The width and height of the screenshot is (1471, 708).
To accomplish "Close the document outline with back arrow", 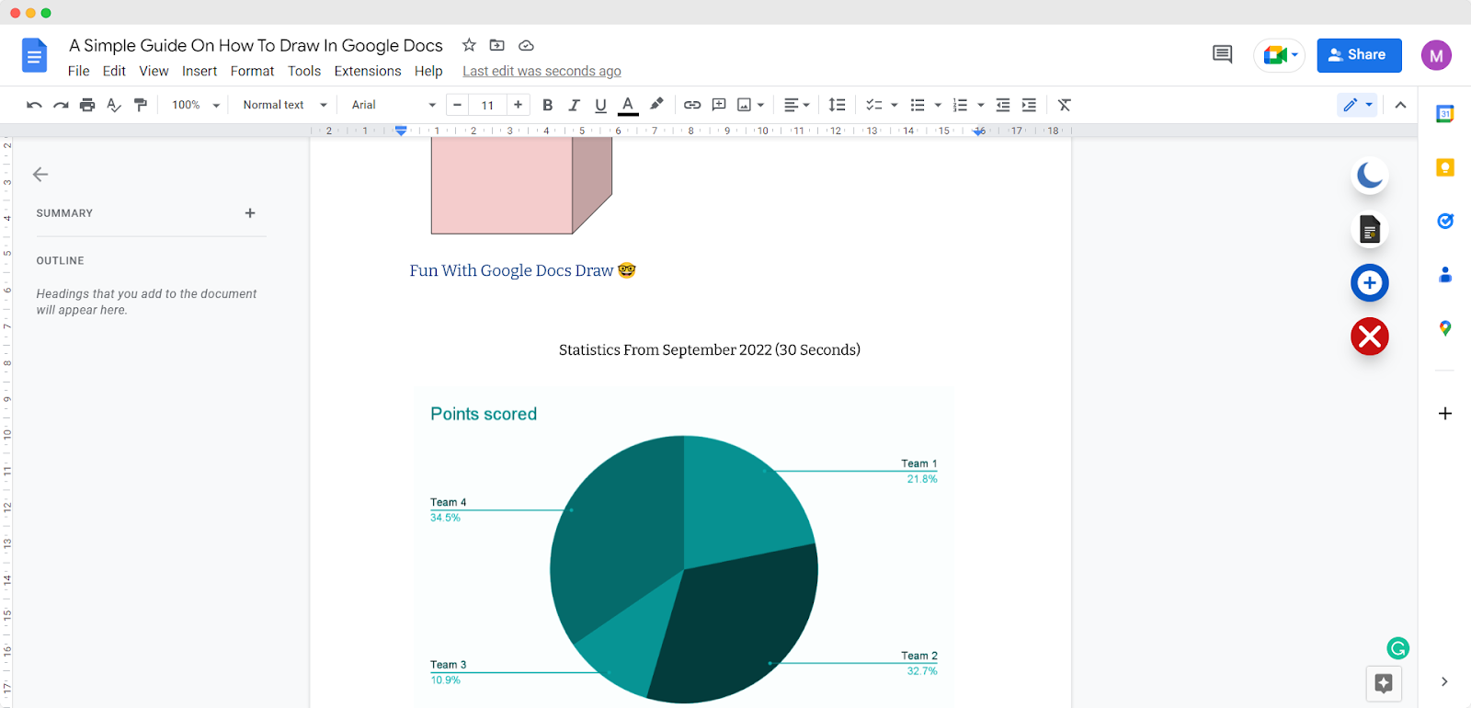I will 40,174.
